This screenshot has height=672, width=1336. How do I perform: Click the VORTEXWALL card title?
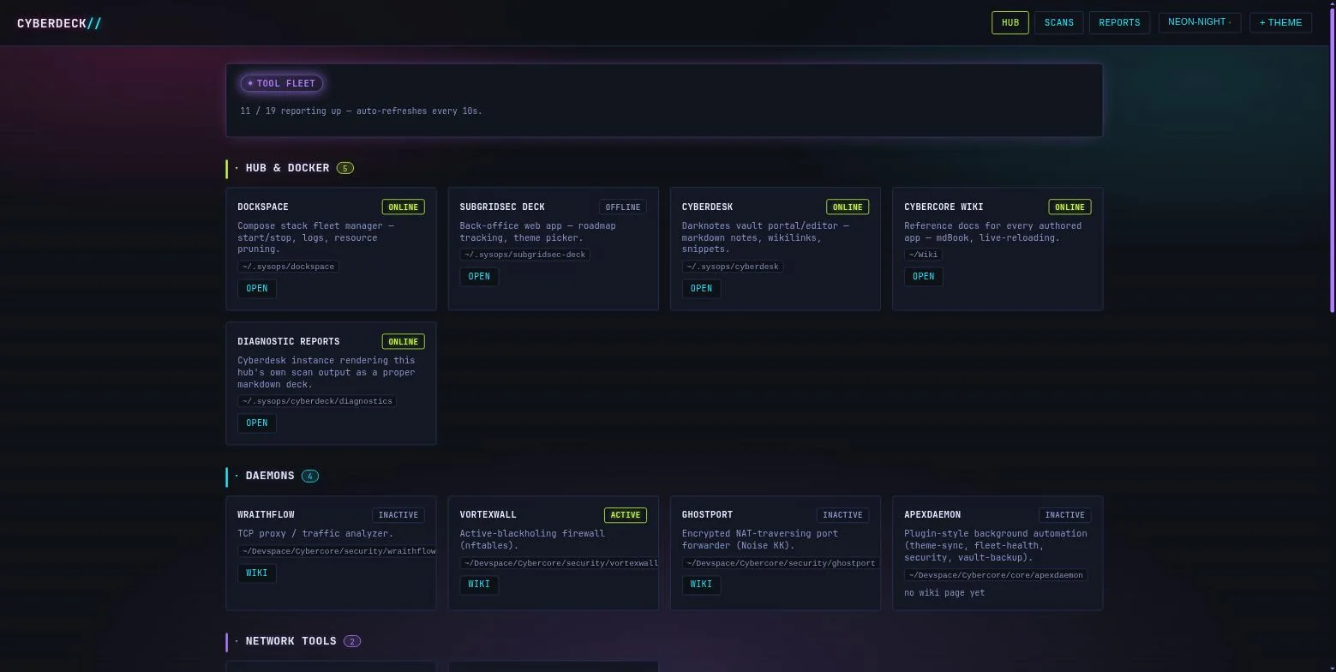(488, 515)
